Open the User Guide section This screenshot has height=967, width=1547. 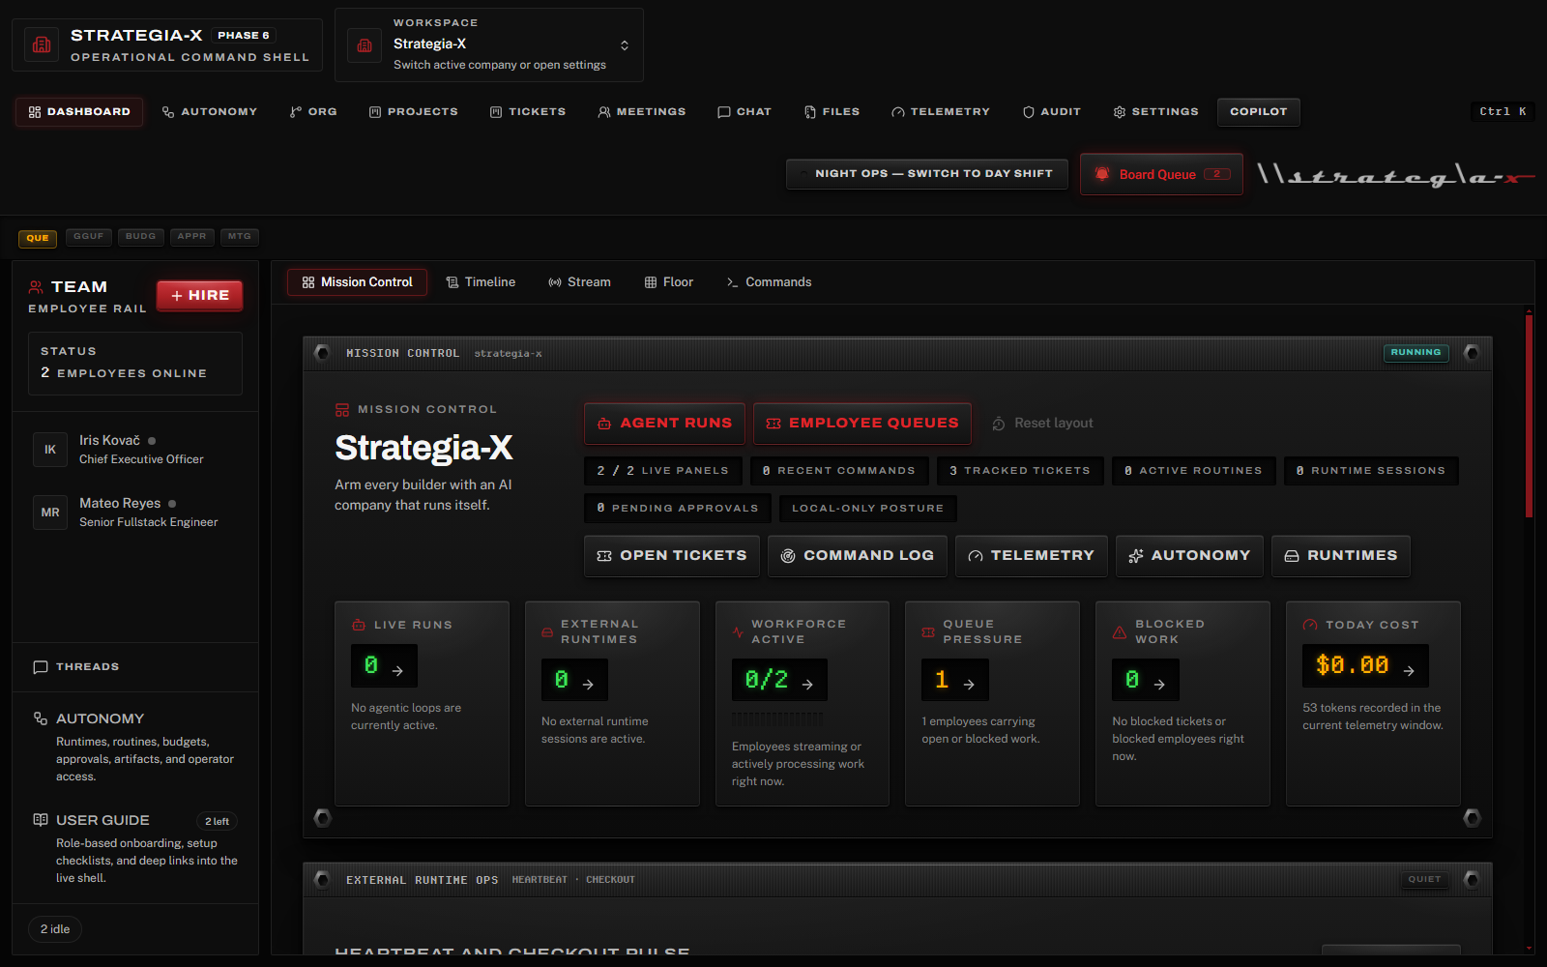135,848
